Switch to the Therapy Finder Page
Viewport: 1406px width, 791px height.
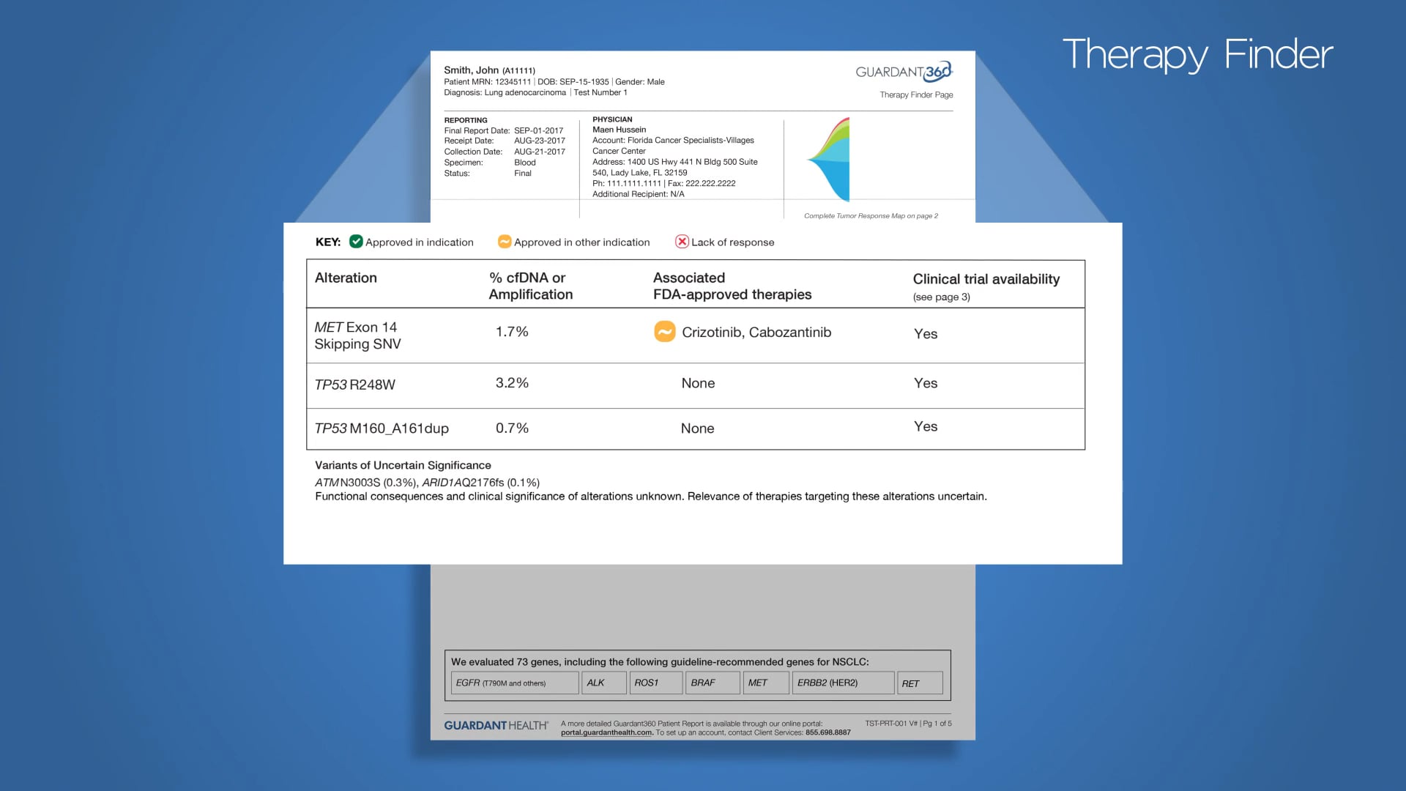(916, 94)
